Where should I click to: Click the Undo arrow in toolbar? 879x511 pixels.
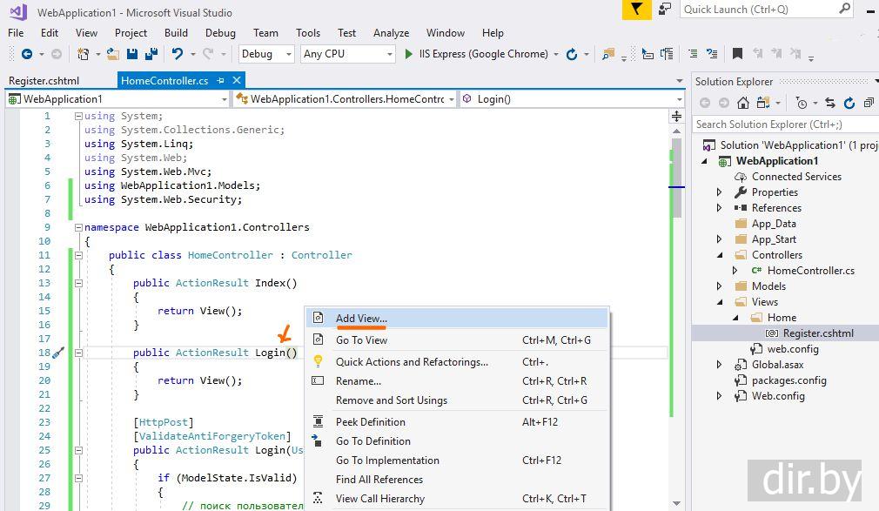pos(178,54)
